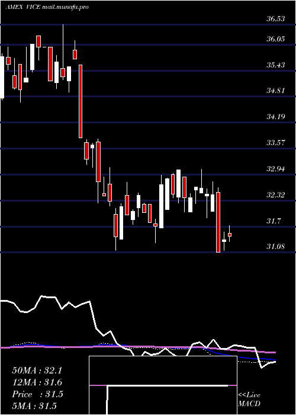Click the 33.57 price axis label

point(276,143)
